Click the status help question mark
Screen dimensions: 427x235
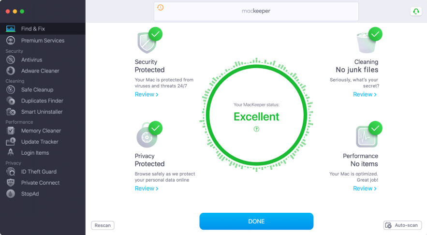256,129
